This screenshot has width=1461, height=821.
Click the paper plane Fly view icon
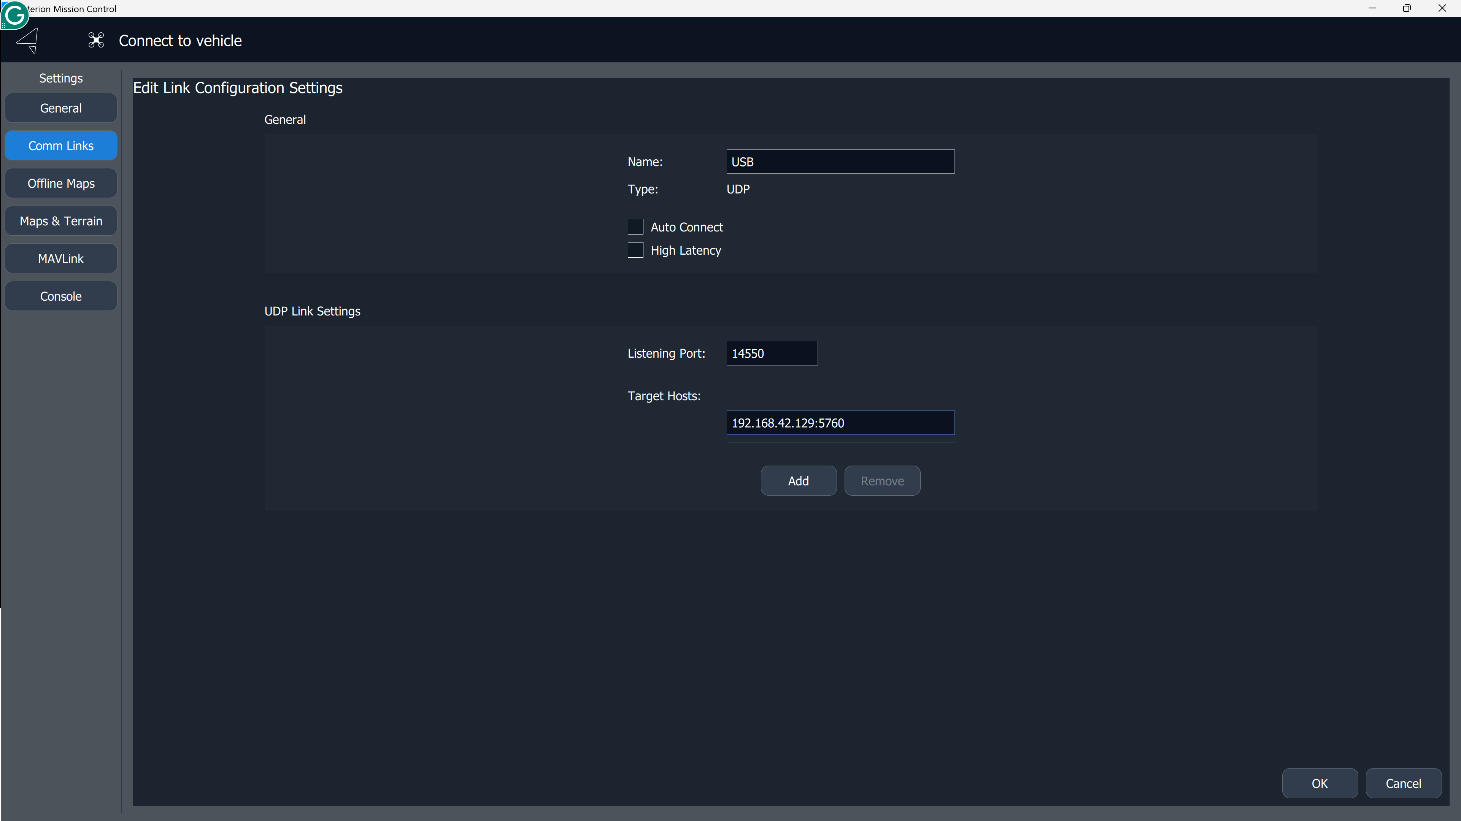click(x=28, y=40)
